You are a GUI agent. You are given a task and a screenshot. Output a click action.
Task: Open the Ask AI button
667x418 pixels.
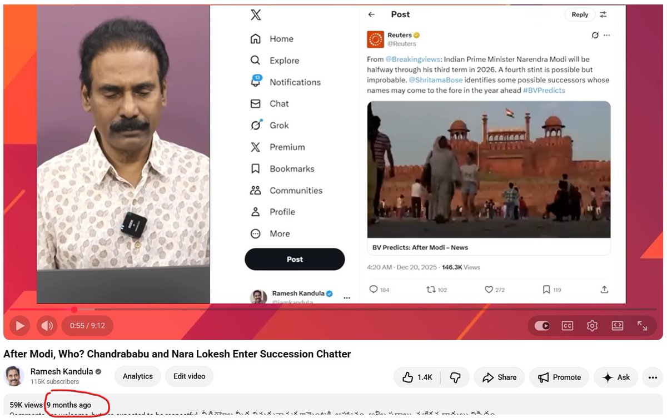(x=616, y=377)
